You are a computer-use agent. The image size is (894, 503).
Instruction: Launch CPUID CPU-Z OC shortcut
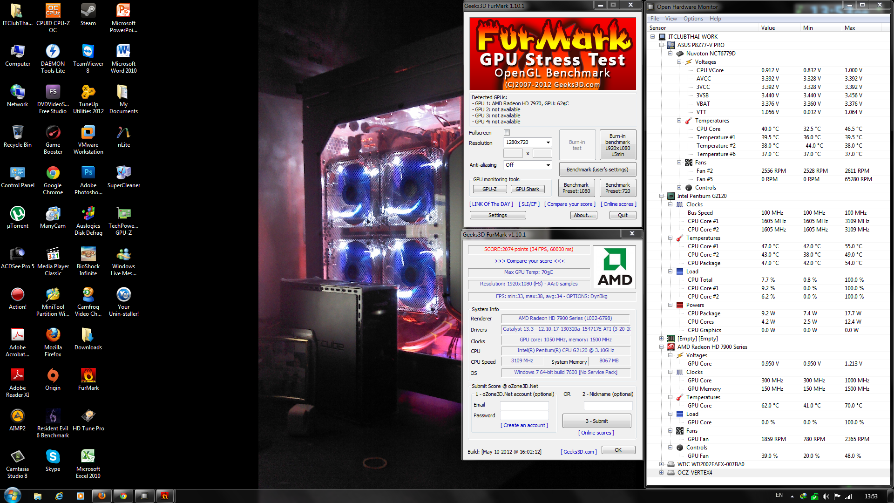(53, 12)
